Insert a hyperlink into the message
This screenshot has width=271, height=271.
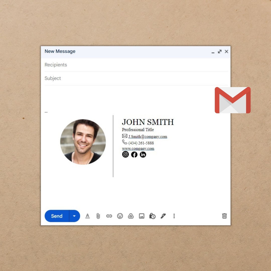point(109,216)
